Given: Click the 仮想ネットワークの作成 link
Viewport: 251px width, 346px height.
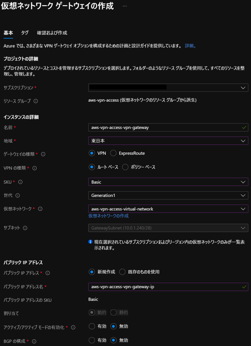Looking at the screenshot, I should coord(108,216).
